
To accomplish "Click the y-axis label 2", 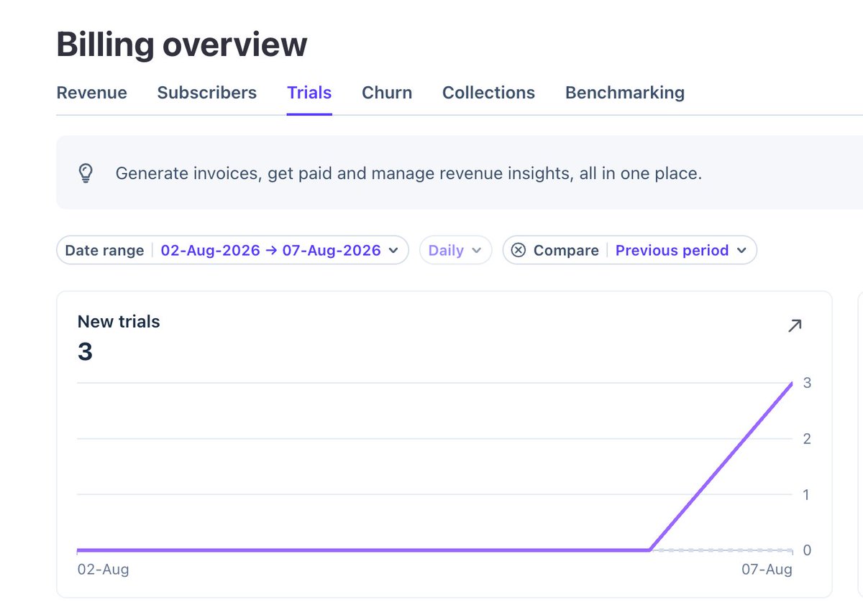I will tap(807, 439).
